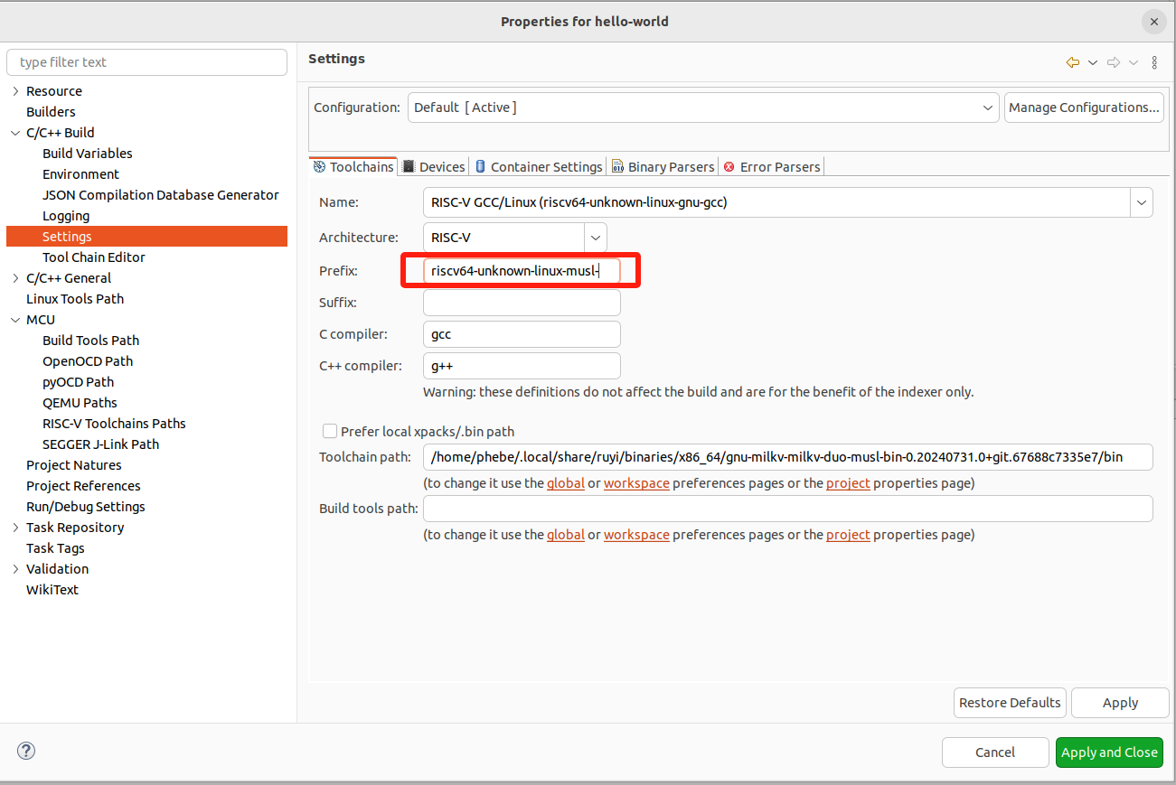The width and height of the screenshot is (1176, 785).
Task: Select pyOCD Path in the tree
Action: (79, 382)
